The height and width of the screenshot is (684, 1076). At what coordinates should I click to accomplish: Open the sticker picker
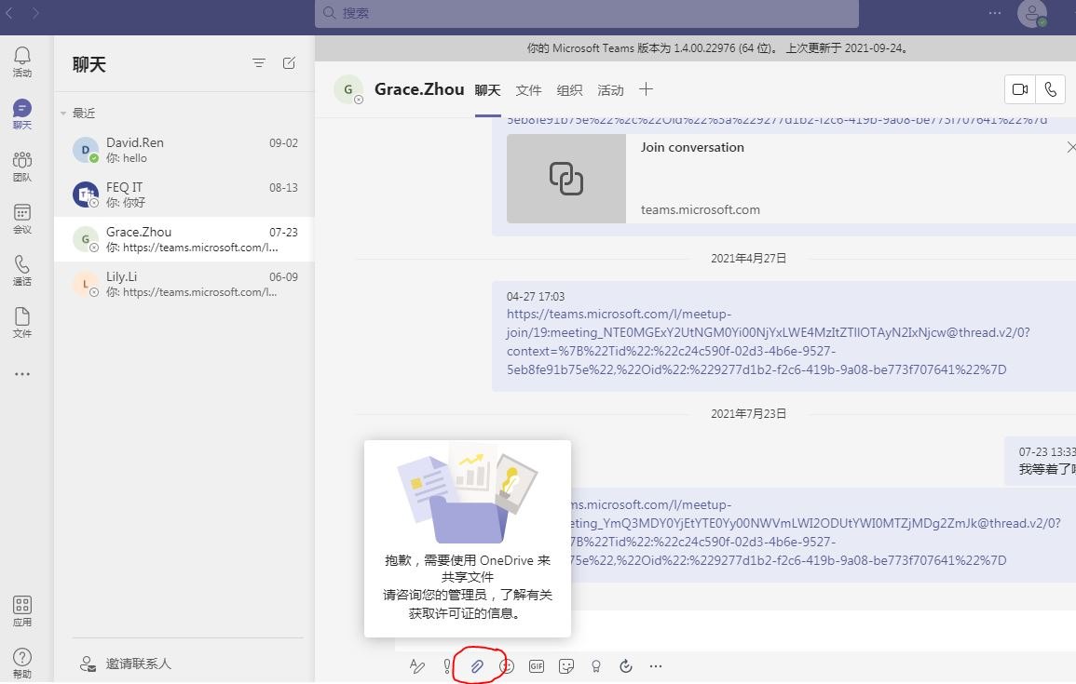coord(566,666)
